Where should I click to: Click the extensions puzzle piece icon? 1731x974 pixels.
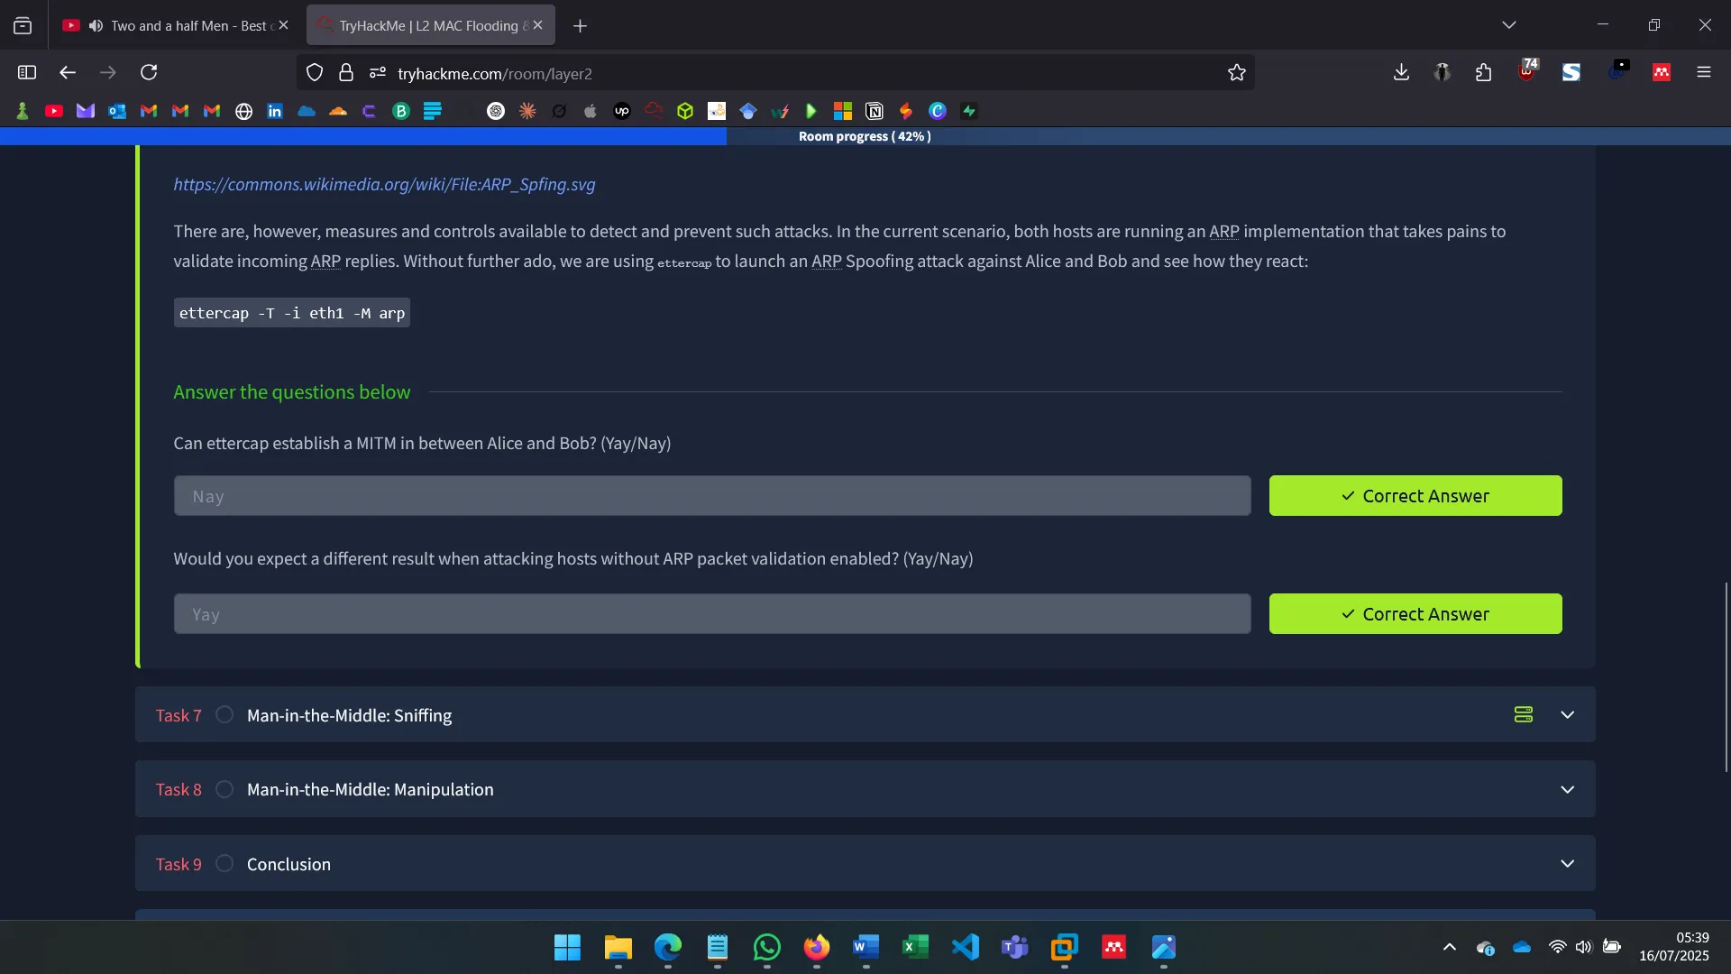(x=1484, y=72)
